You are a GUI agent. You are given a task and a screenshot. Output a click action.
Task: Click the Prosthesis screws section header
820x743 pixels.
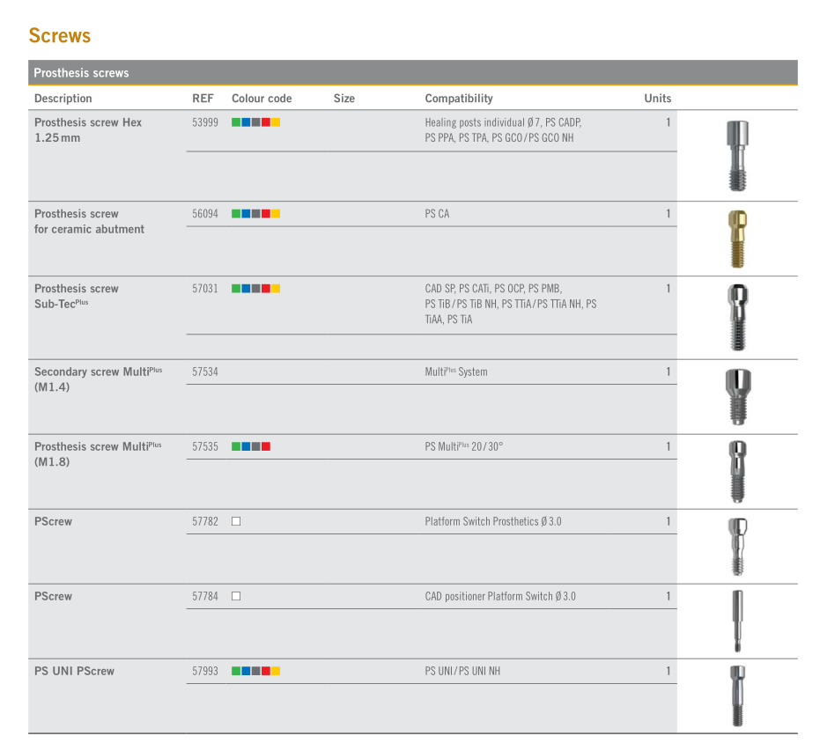[x=81, y=73]
